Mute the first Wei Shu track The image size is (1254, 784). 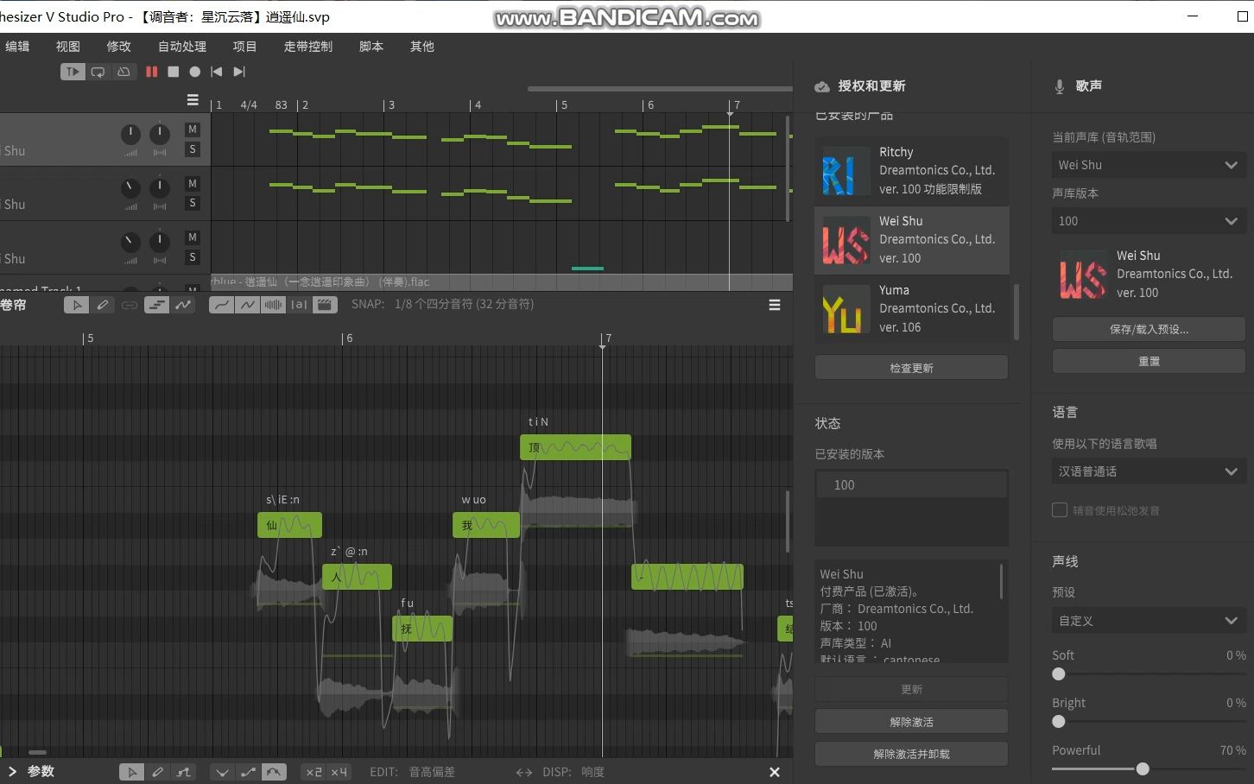[193, 130]
